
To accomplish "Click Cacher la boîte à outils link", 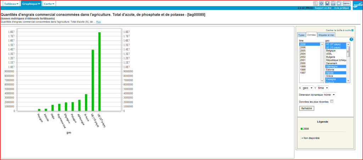I will pos(338,30).
